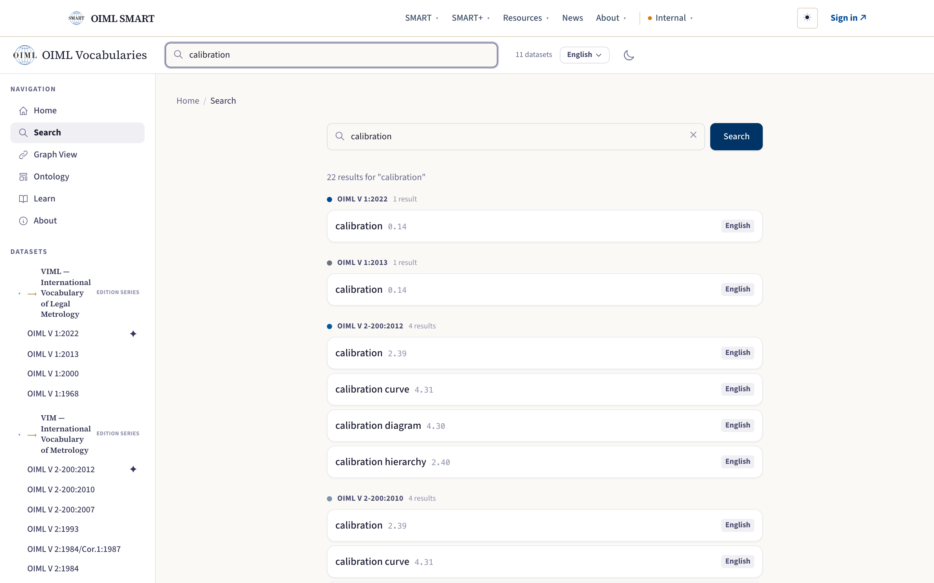This screenshot has width=934, height=583.
Task: Select OIML V 2:1984/Cor.1:1987 dataset
Action: coord(74,549)
